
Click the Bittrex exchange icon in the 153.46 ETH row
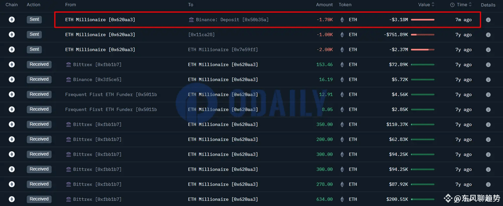pos(69,64)
